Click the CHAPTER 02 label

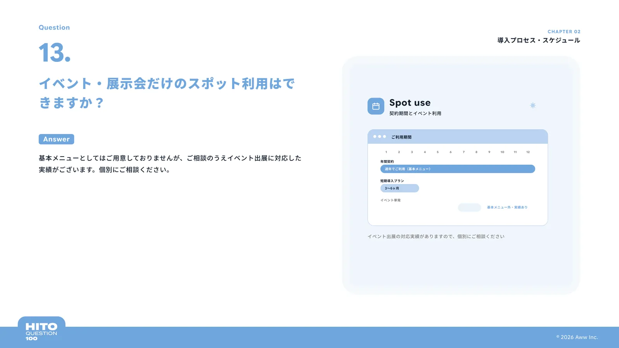coord(564,32)
